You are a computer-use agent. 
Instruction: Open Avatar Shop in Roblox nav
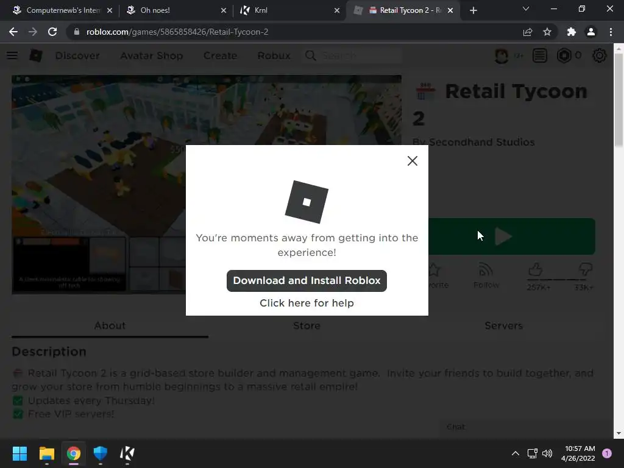(152, 55)
